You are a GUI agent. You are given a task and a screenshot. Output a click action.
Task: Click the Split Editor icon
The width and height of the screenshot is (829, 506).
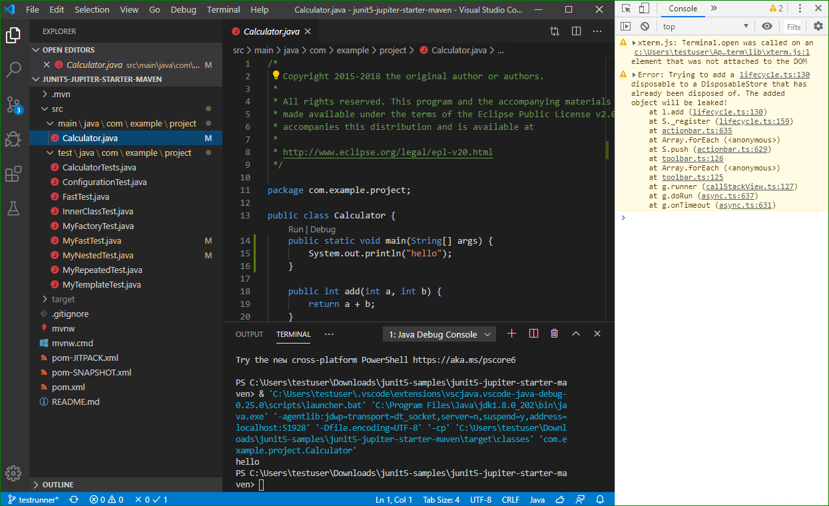pyautogui.click(x=577, y=31)
